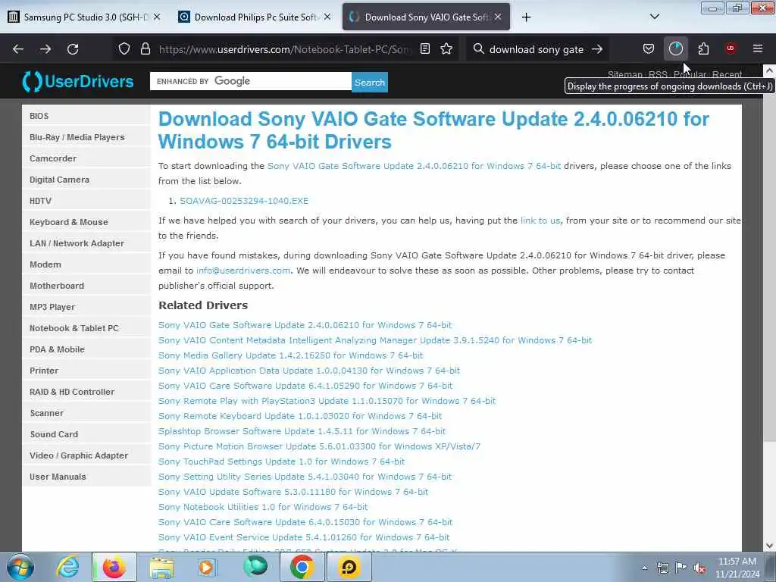Select BIOS category in sidebar

86,116
